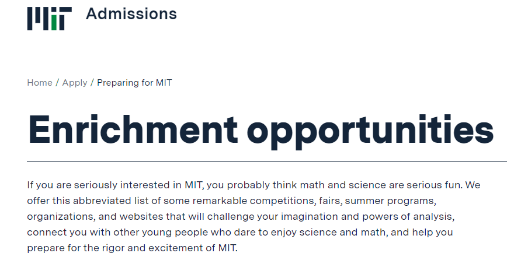Screen dimensions: 507x274
Task: Open the Admissions site title link
Action: (131, 13)
